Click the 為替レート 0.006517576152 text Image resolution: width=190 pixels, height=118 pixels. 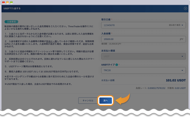(150, 88)
